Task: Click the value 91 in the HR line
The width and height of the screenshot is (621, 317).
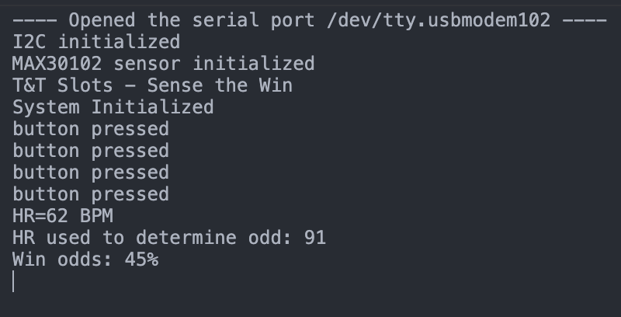Action: 315,237
